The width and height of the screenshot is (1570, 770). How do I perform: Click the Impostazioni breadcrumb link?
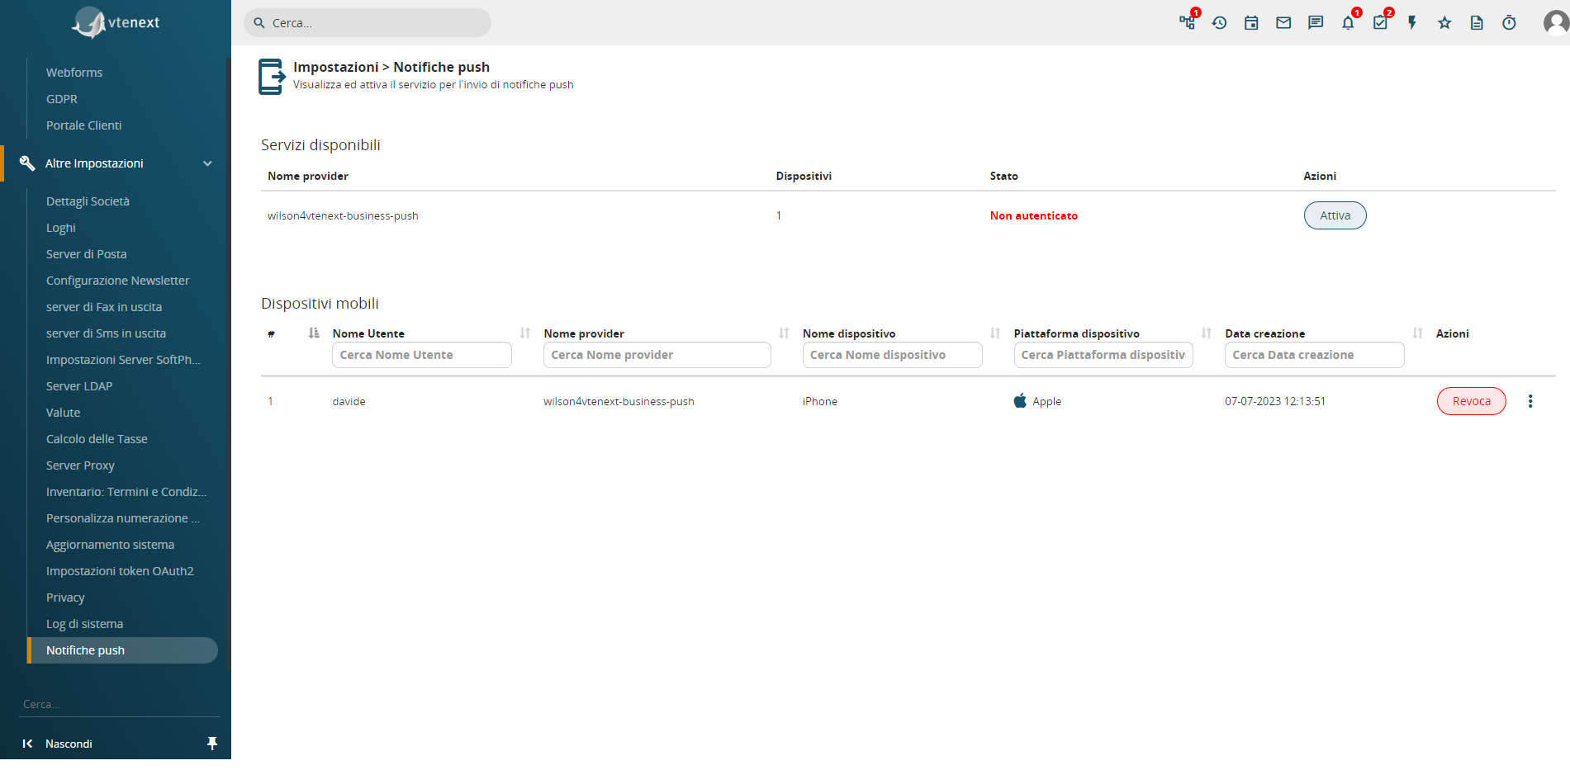click(x=335, y=67)
